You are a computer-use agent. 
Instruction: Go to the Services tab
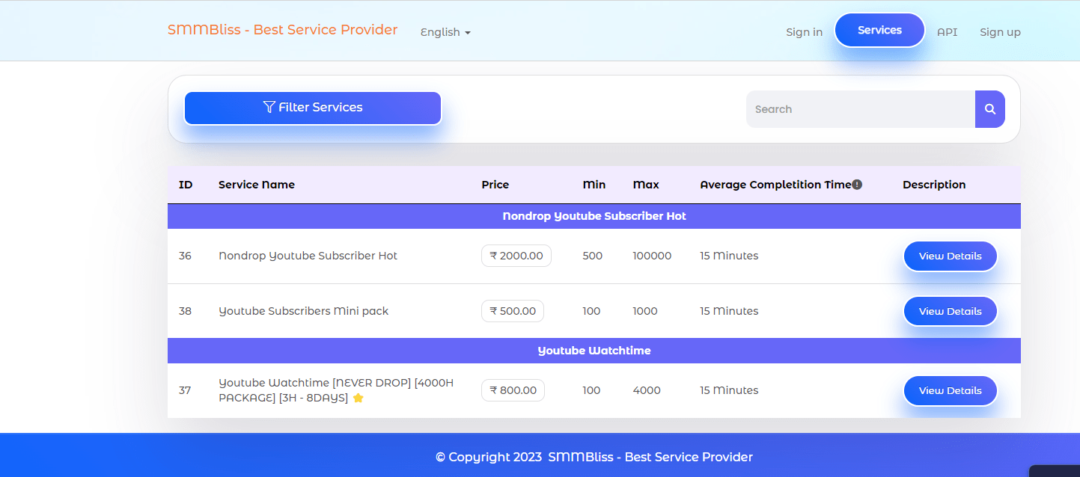pyautogui.click(x=879, y=31)
